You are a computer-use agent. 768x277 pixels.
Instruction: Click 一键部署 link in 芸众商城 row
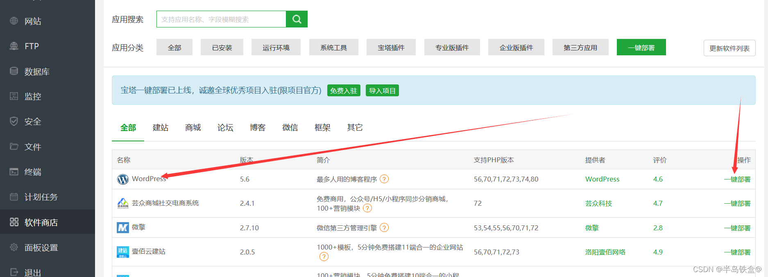click(737, 203)
